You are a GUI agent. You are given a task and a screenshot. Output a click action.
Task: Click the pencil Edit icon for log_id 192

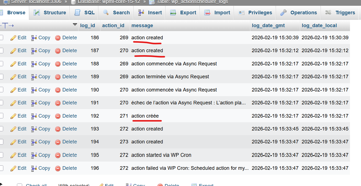click(x=13, y=116)
